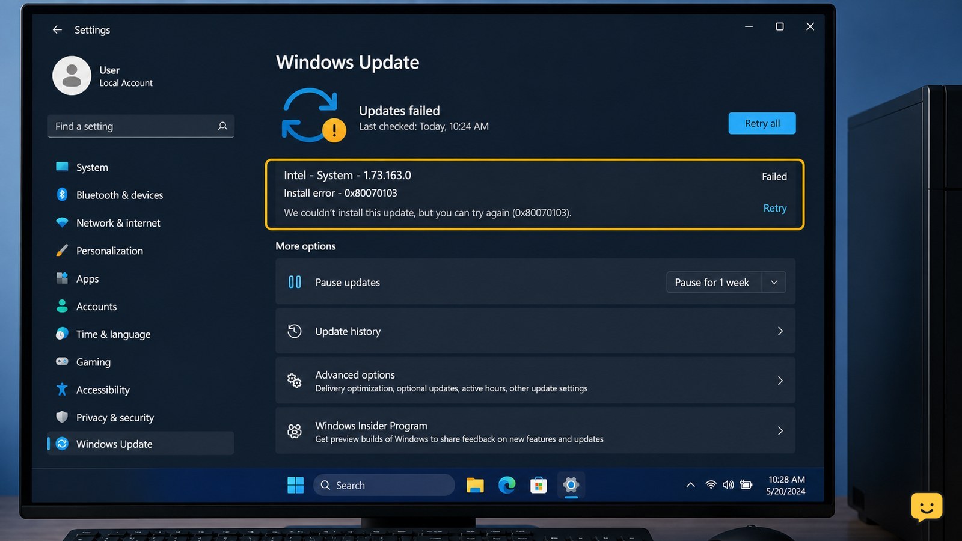Click Pause for 1 week button
The height and width of the screenshot is (541, 962).
pyautogui.click(x=714, y=282)
